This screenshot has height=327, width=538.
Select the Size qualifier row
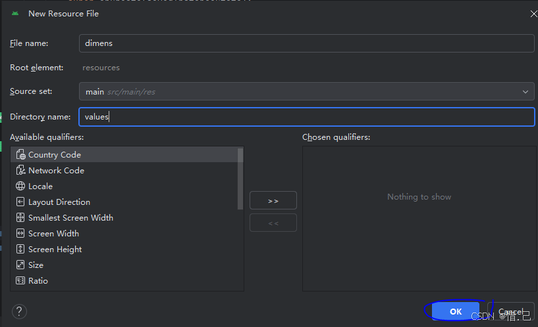tap(124, 265)
